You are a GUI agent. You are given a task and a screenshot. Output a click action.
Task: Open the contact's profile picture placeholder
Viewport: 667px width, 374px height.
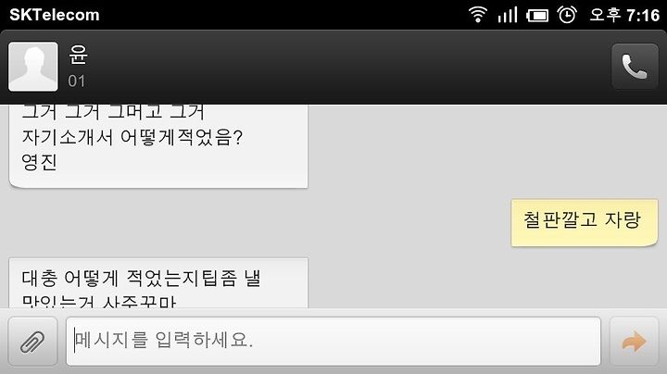click(33, 67)
